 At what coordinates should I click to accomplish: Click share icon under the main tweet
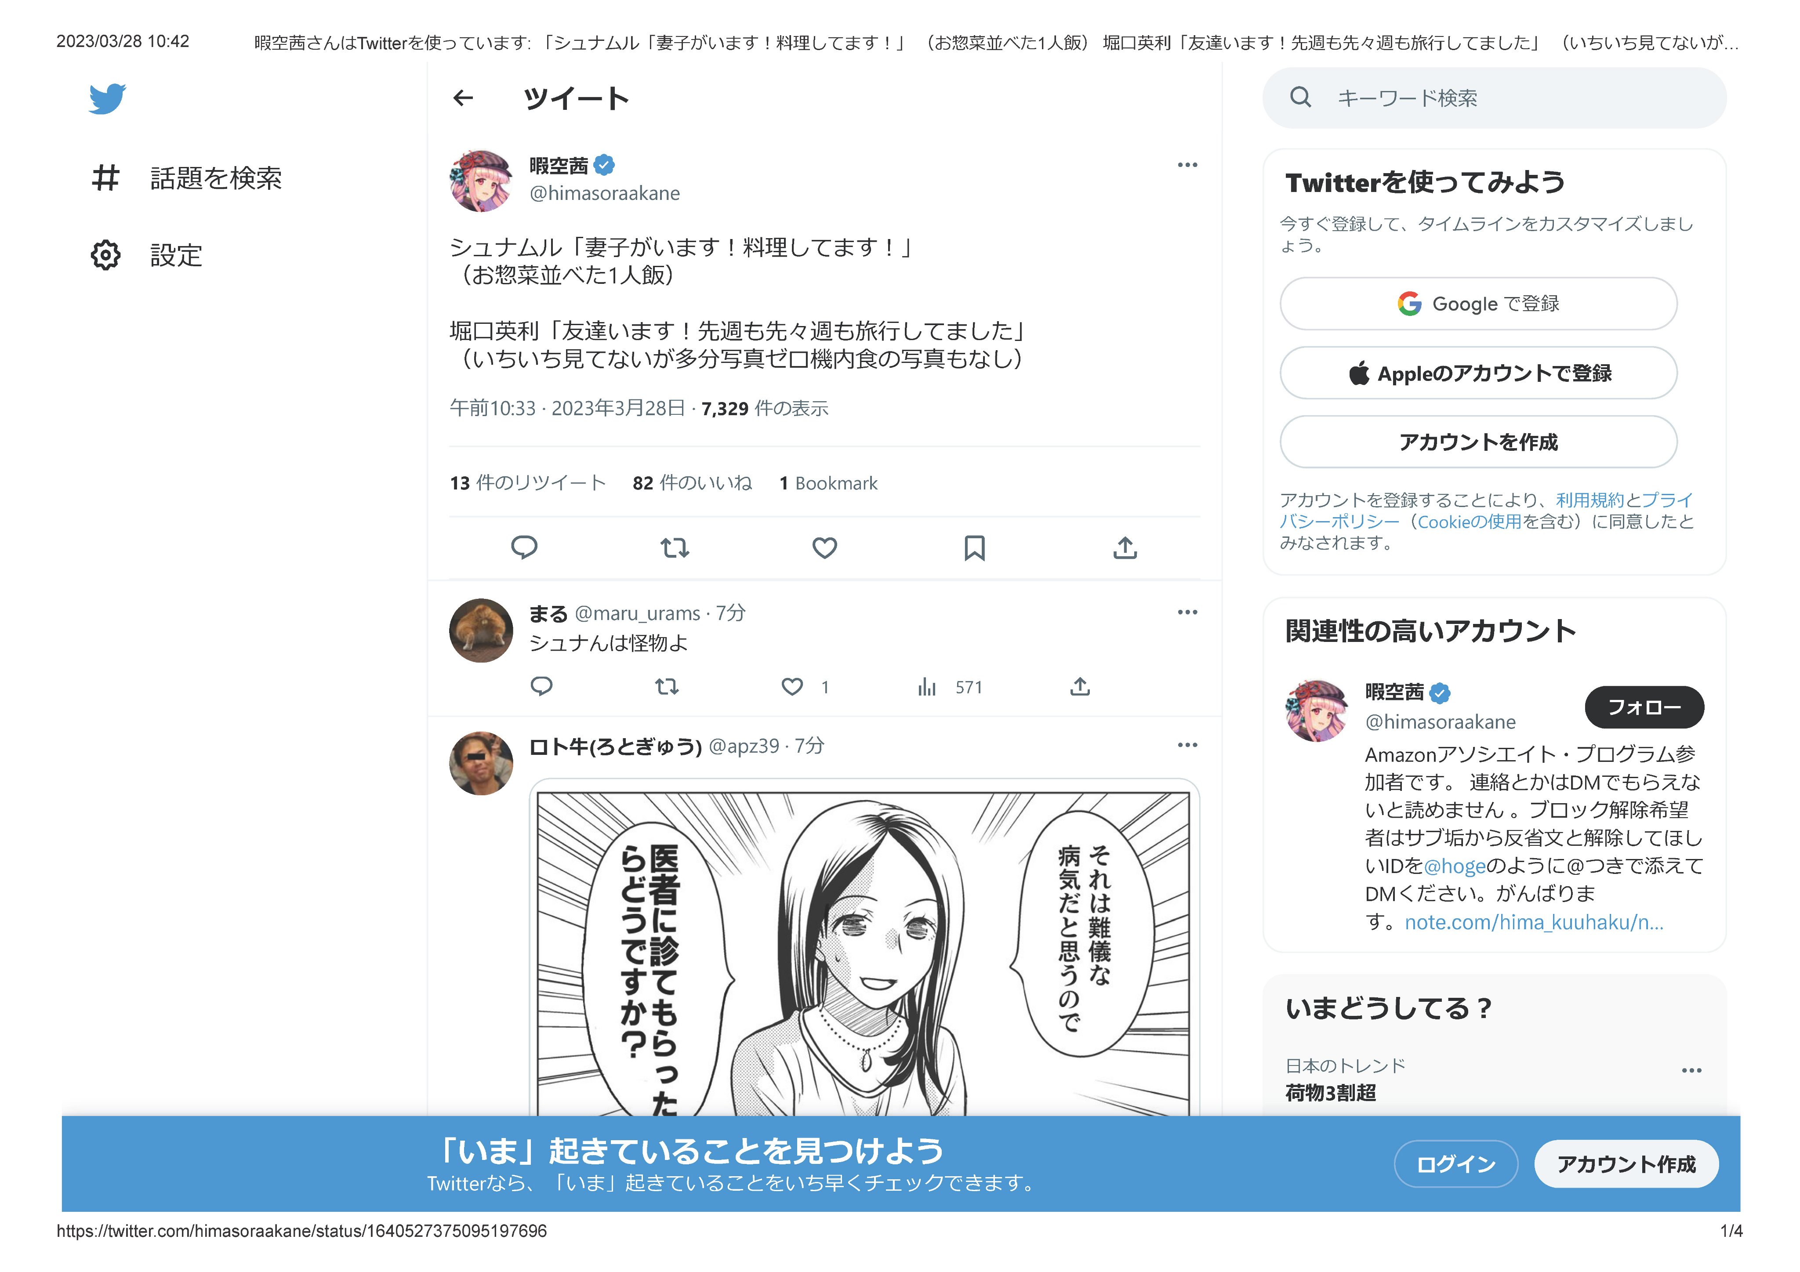pyautogui.click(x=1125, y=547)
